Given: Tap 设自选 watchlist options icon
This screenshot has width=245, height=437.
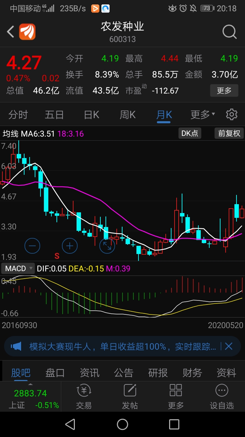Looking at the screenshot, I should coord(222,396).
